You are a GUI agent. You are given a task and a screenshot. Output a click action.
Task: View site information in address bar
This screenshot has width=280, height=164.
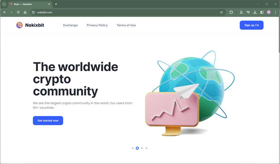(33, 12)
